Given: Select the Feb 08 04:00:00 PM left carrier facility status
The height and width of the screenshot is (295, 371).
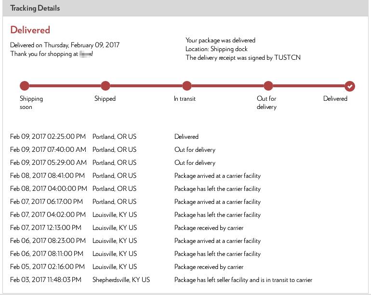Looking at the screenshot, I should tap(217, 189).
